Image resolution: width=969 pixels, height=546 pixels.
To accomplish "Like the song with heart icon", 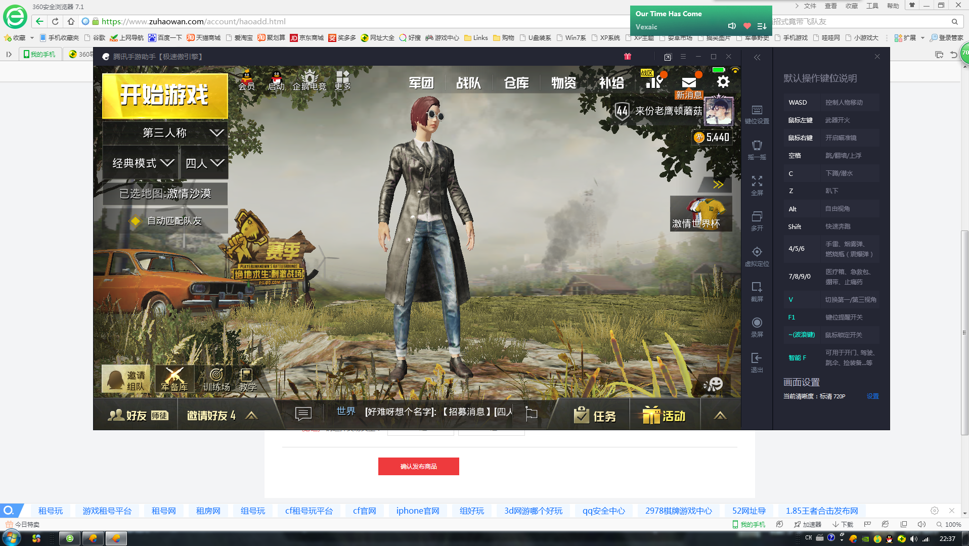I will click(747, 26).
